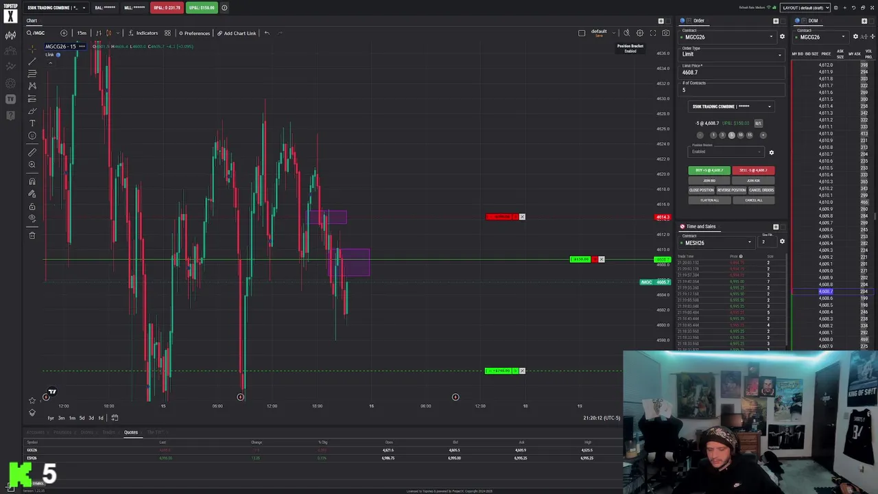The image size is (878, 494).
Task: Switch to the Quotes tab
Action: (130, 432)
